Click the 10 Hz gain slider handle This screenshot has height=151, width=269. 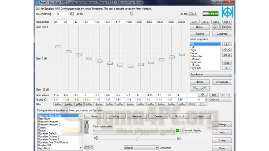[x=58, y=47]
